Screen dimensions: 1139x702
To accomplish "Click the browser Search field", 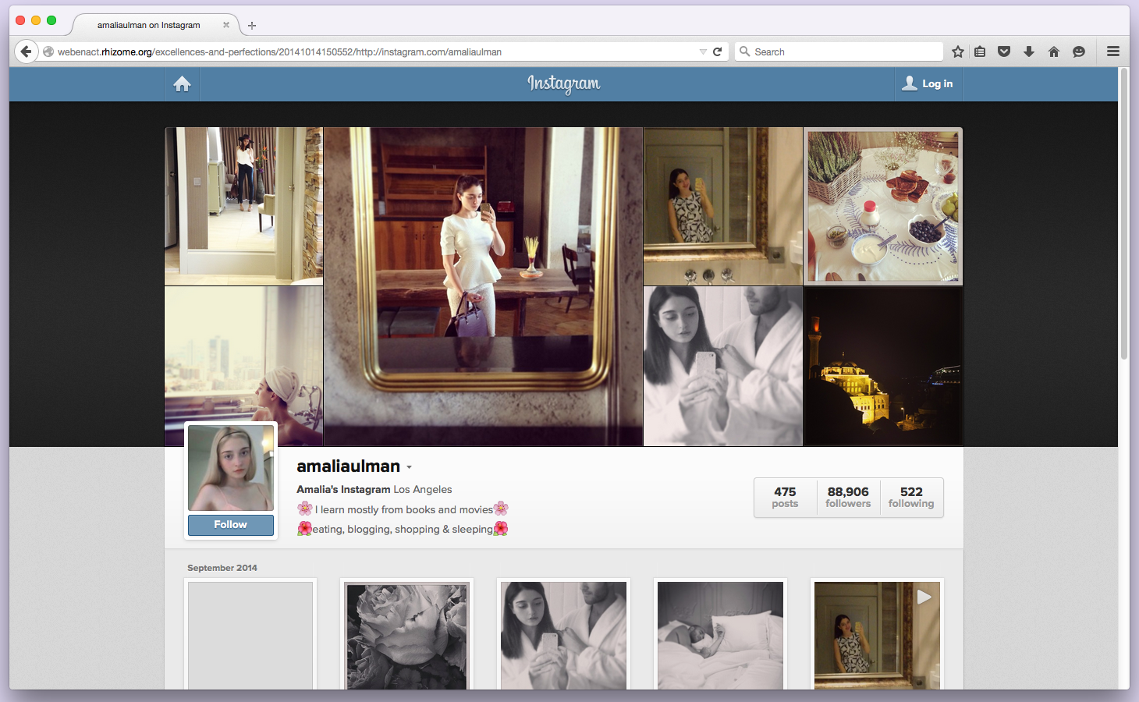I will (x=839, y=51).
